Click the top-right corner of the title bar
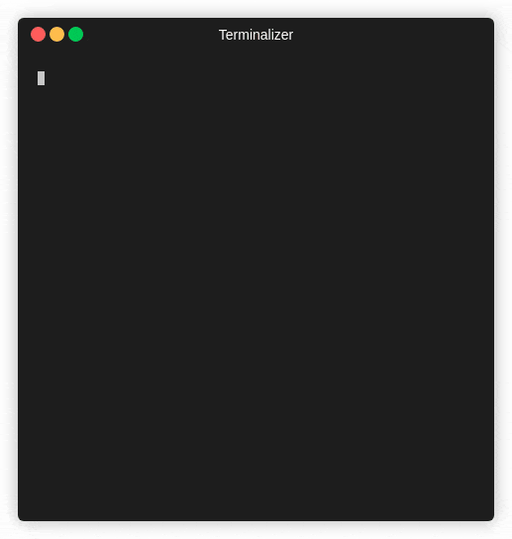 coord(487,25)
